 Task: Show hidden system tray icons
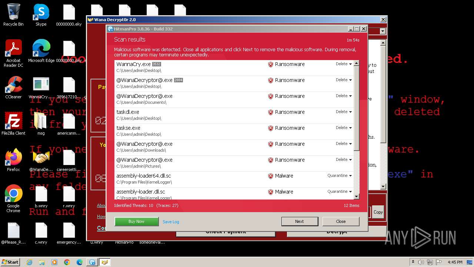(x=413, y=262)
